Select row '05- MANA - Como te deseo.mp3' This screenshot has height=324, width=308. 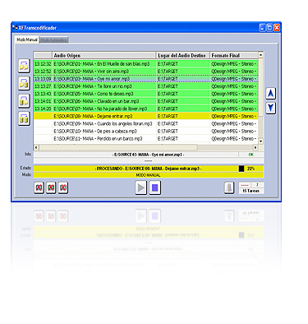145,94
